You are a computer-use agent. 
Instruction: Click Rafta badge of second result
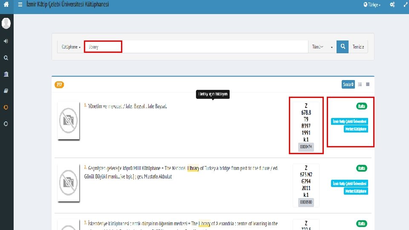362,168
